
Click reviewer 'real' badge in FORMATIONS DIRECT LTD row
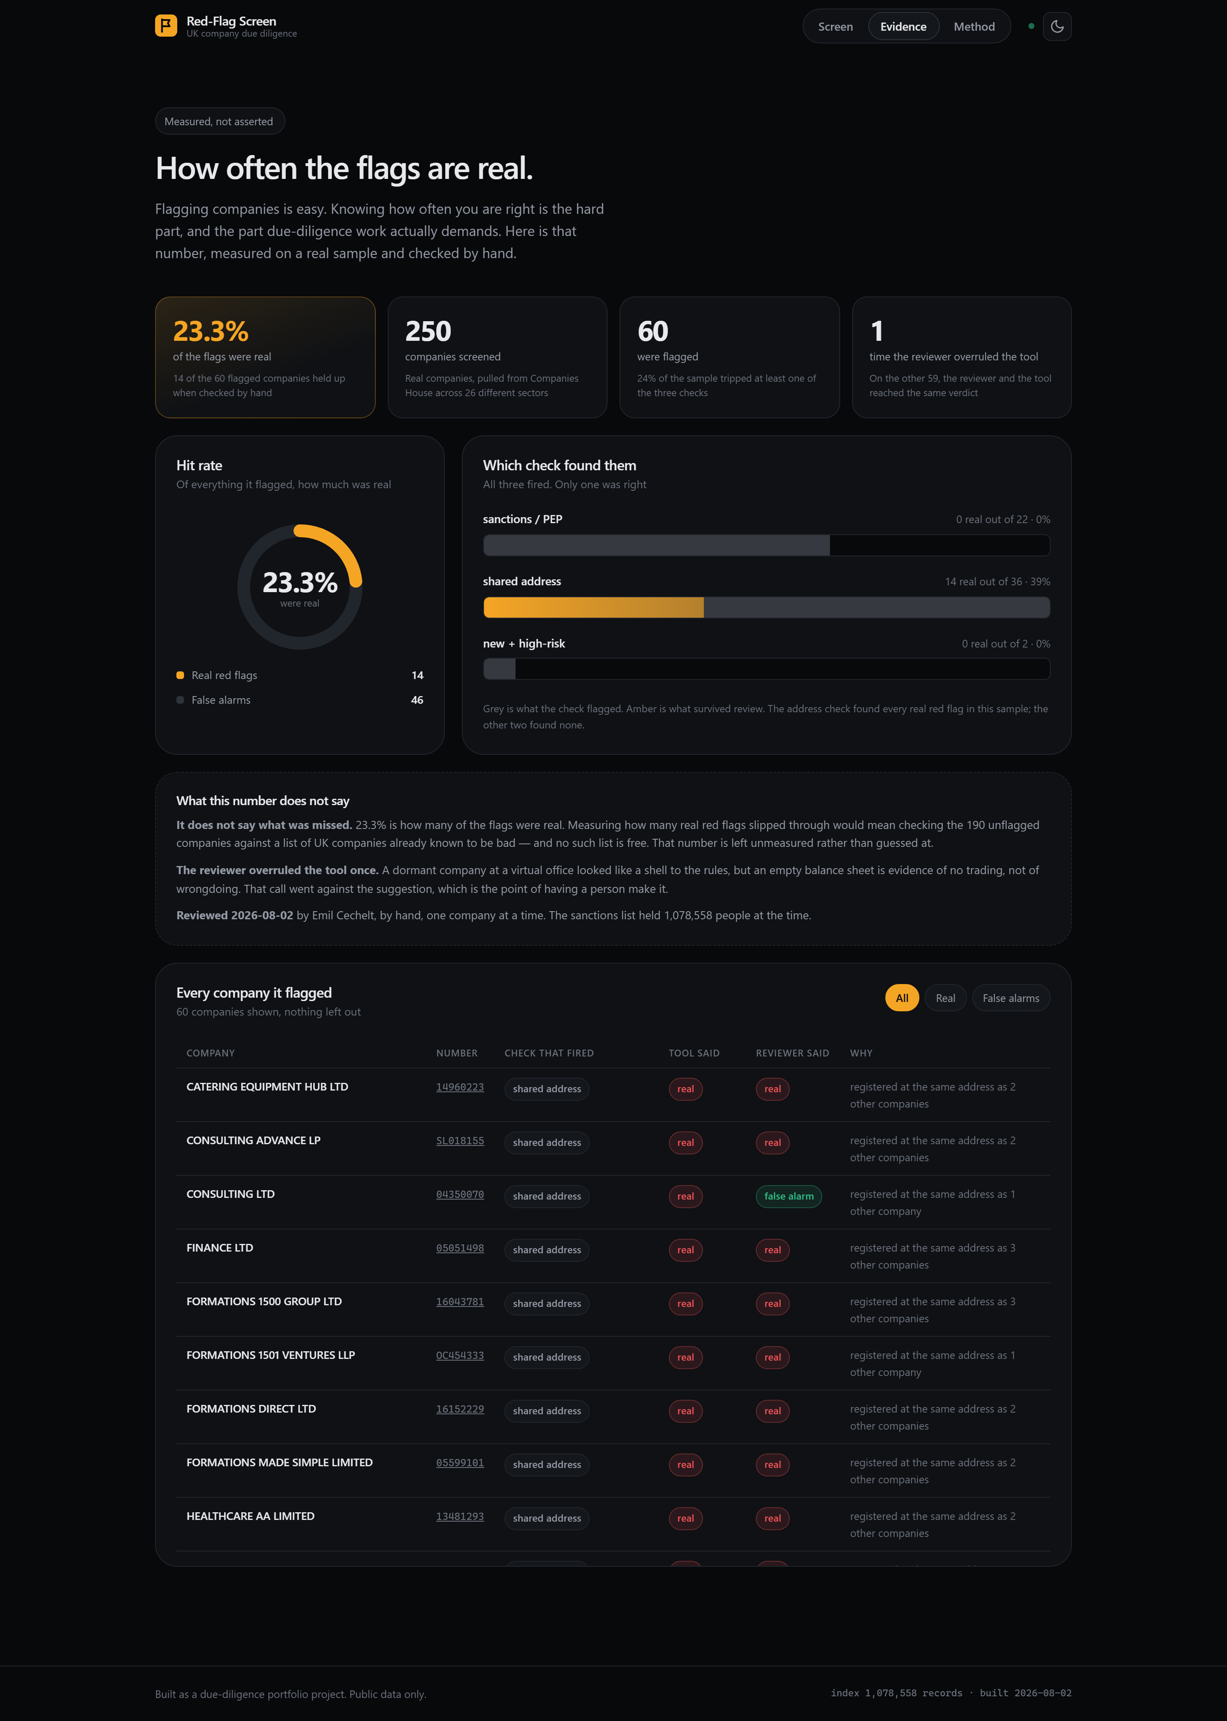[x=772, y=1411]
